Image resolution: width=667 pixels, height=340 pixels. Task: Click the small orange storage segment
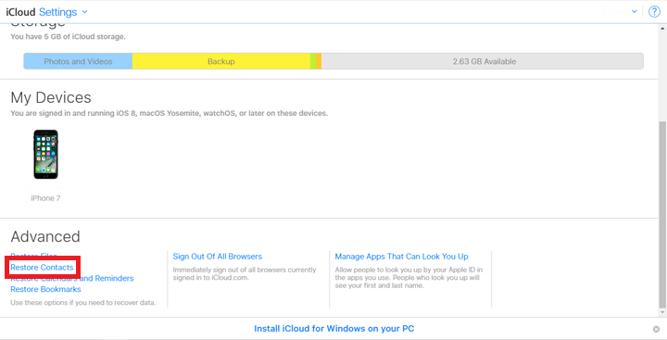tap(319, 61)
